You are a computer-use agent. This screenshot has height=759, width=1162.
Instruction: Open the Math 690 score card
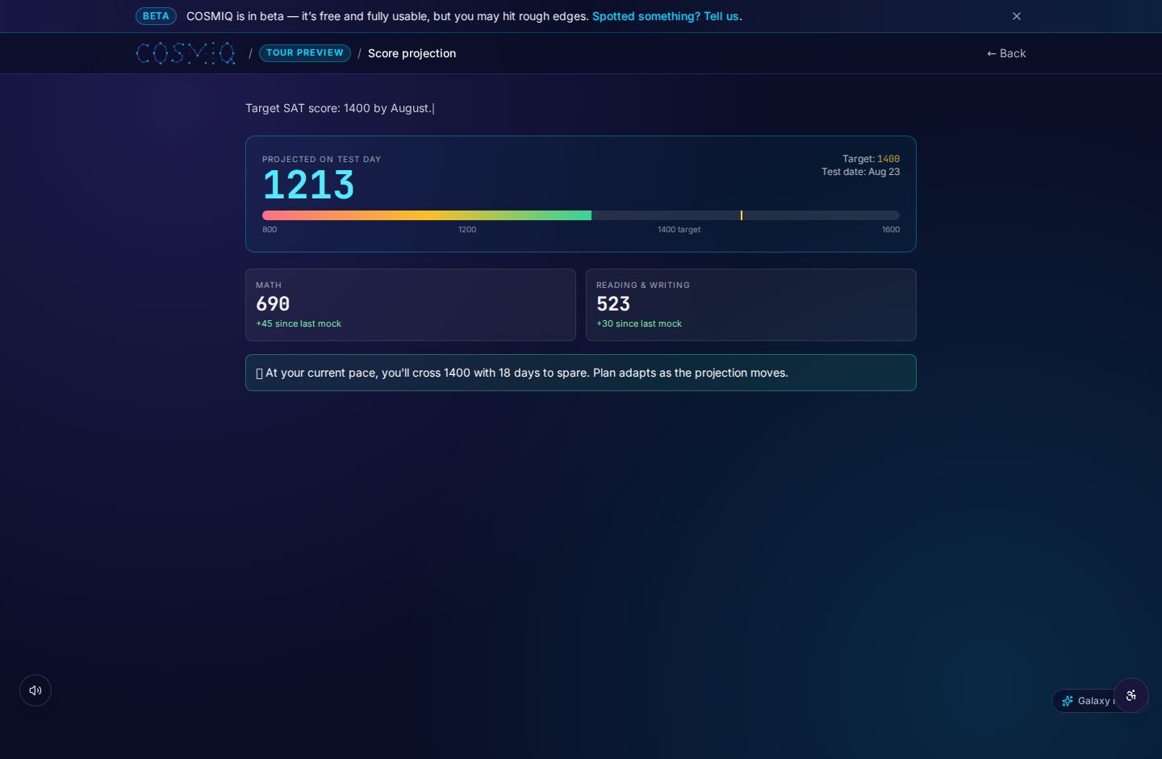coord(411,305)
